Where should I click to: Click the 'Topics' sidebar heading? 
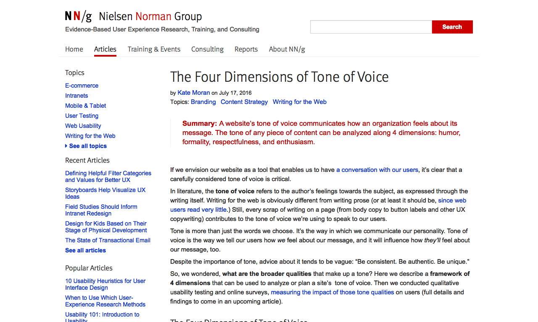(75, 73)
